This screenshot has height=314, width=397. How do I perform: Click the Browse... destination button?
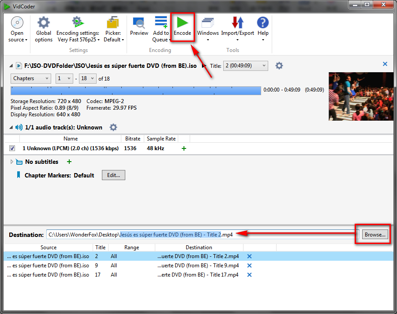tap(375, 235)
